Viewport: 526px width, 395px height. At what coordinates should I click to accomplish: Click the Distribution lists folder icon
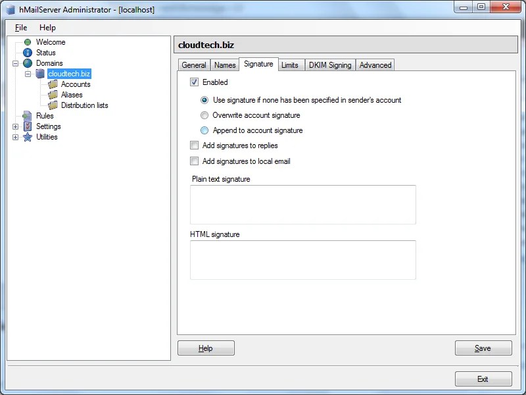tap(53, 105)
